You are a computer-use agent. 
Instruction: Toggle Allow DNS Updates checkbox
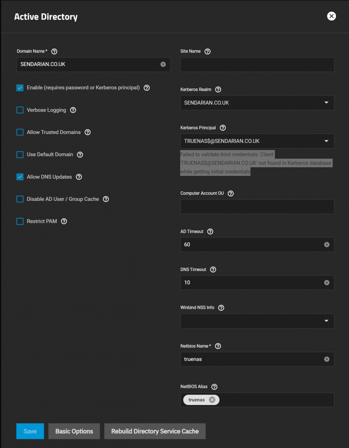click(x=20, y=177)
